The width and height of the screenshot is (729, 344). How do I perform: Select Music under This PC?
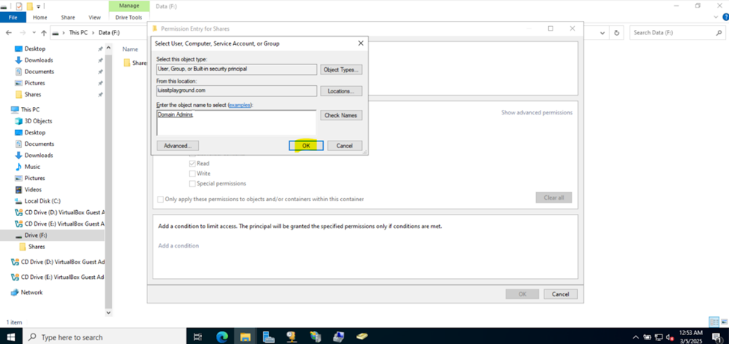[33, 167]
